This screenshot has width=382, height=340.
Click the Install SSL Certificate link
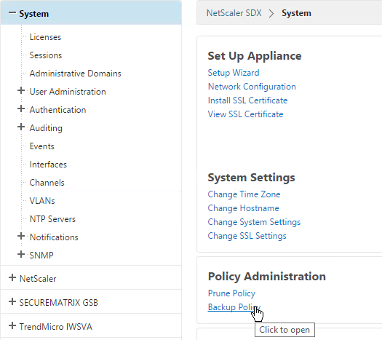pyautogui.click(x=247, y=100)
